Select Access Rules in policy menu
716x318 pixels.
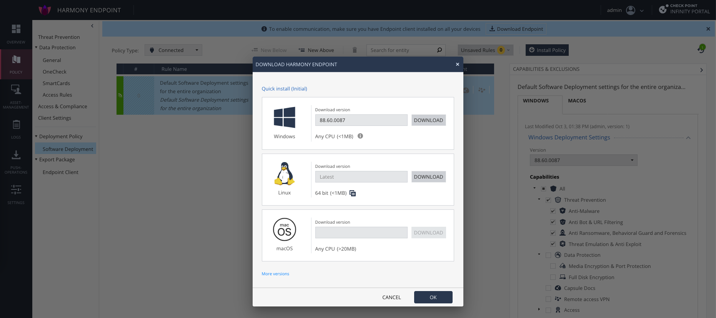pos(57,95)
